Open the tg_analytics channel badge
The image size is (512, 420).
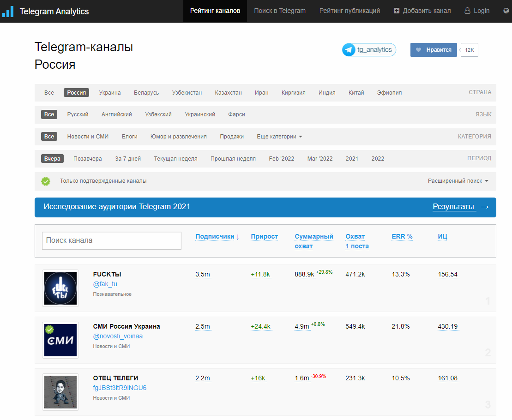369,50
